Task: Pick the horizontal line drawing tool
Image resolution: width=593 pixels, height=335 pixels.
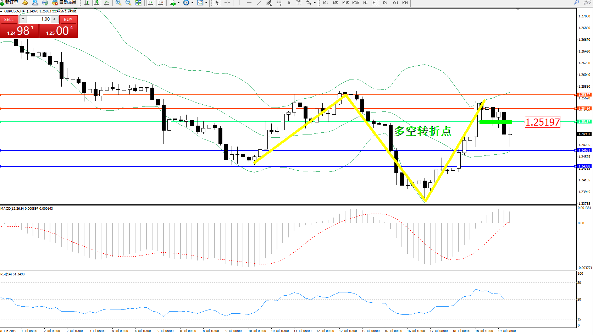Action: [249, 3]
